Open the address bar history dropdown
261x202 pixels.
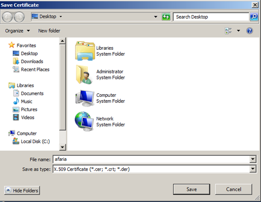pos(156,17)
